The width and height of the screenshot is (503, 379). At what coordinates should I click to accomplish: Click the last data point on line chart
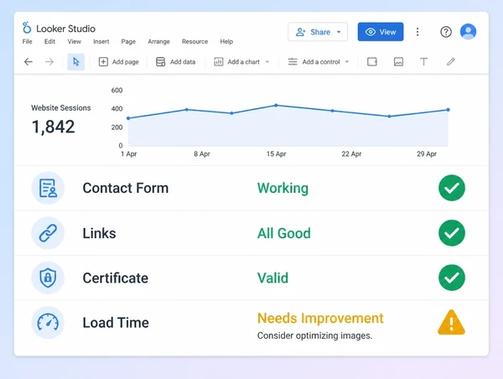[x=449, y=110]
